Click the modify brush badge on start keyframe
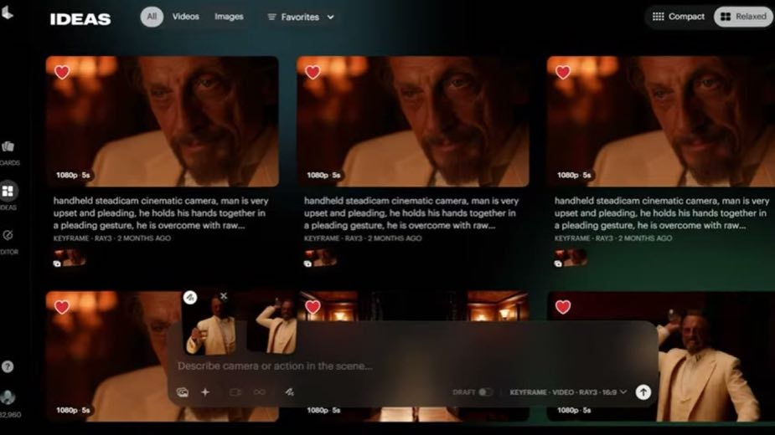This screenshot has height=435, width=775. click(x=190, y=297)
